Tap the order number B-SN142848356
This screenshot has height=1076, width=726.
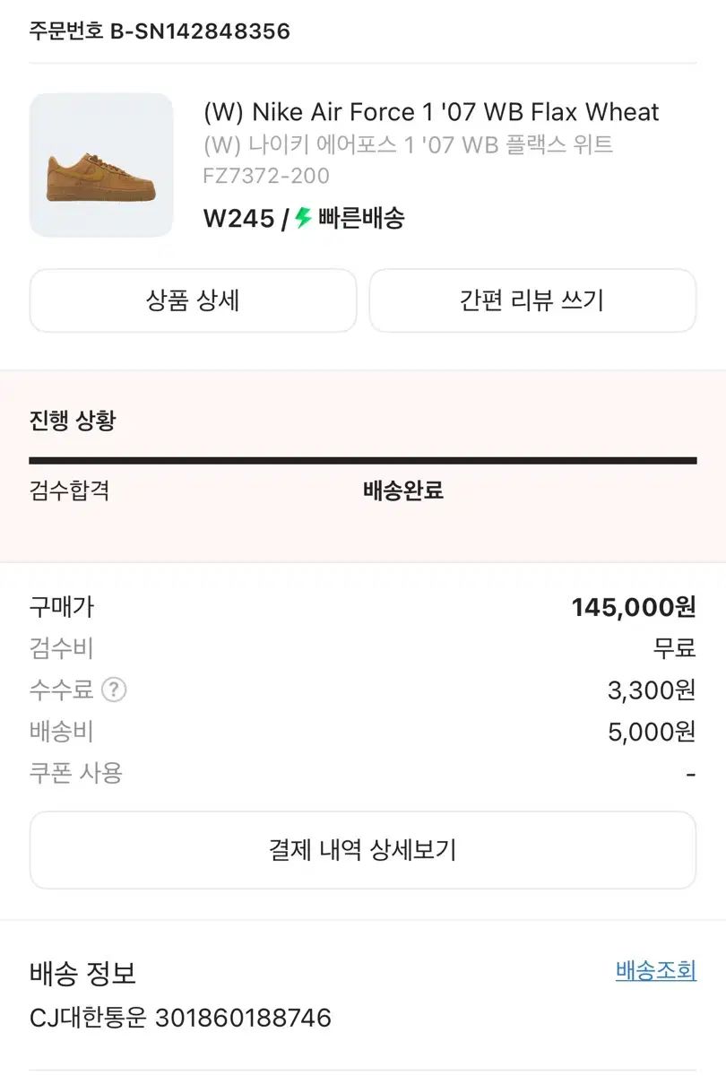(x=200, y=31)
